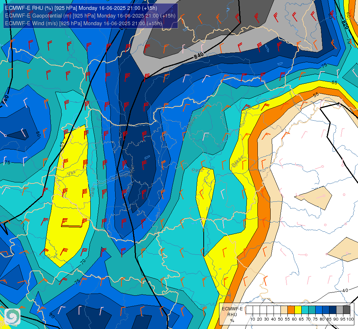Click the 820 geopotential contour label
Viewport: 358px width, 329px height.
(x=345, y=25)
